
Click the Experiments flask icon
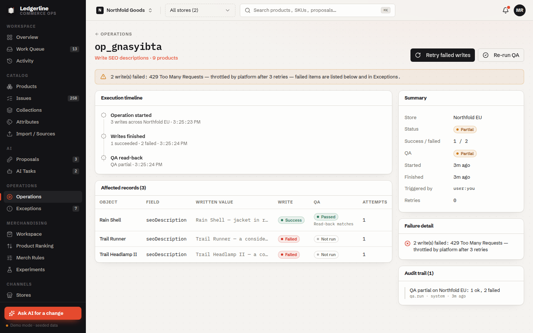(x=10, y=270)
